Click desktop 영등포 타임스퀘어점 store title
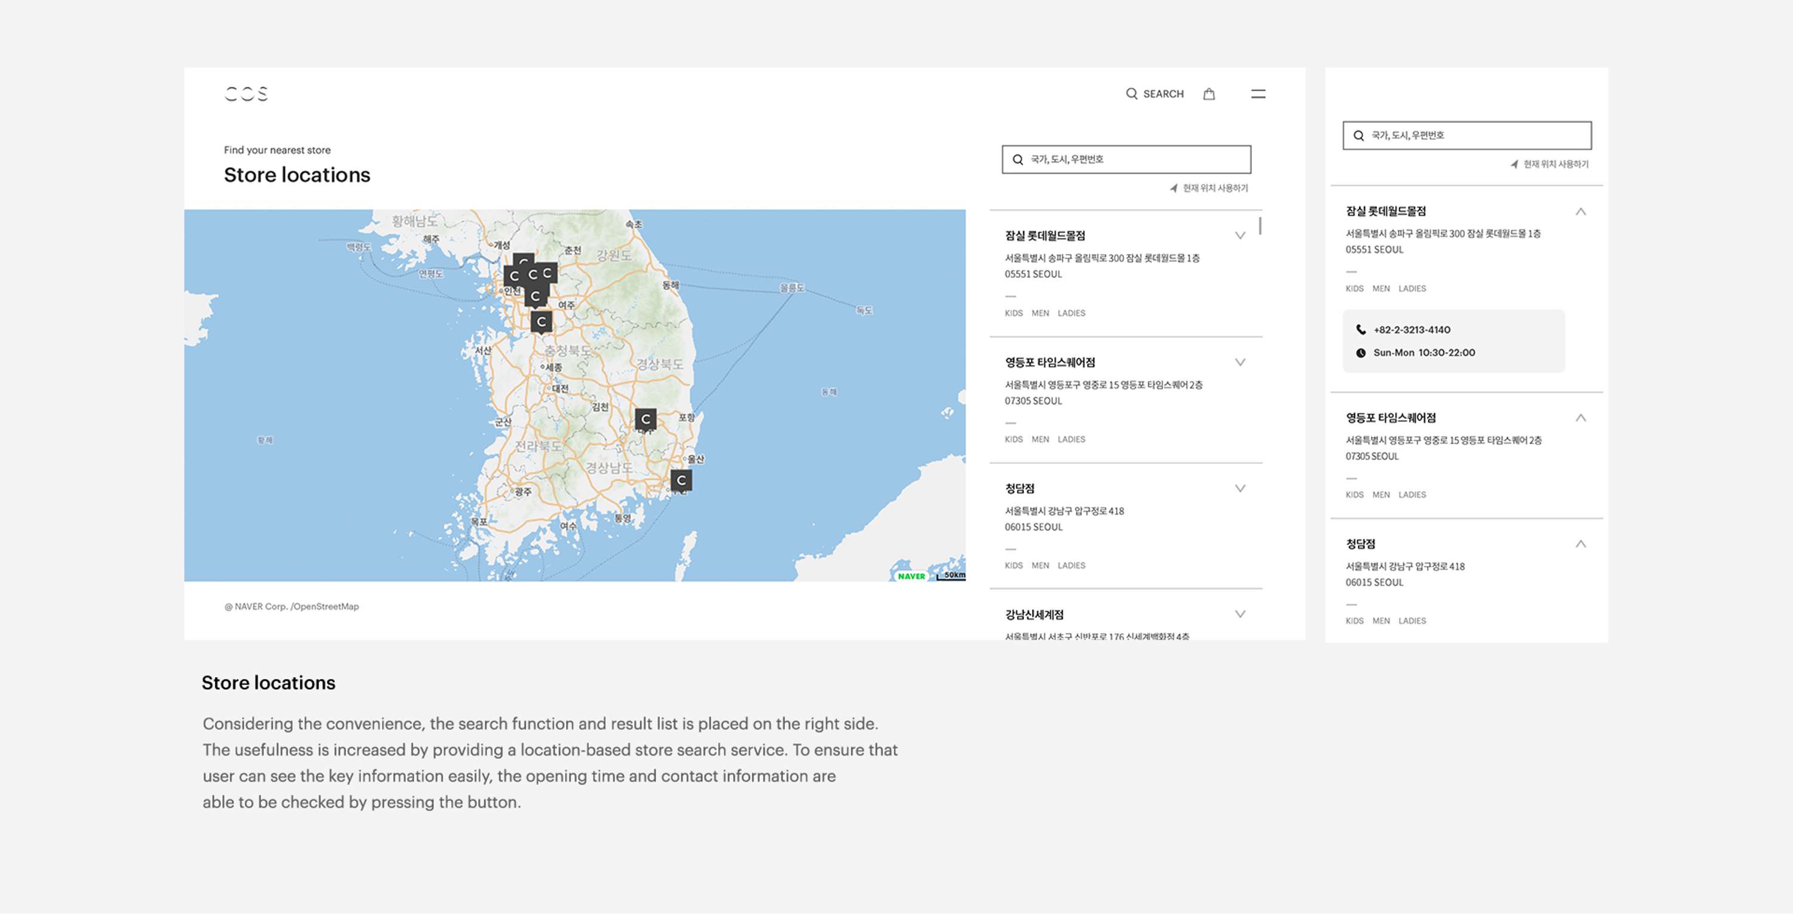 tap(1050, 363)
